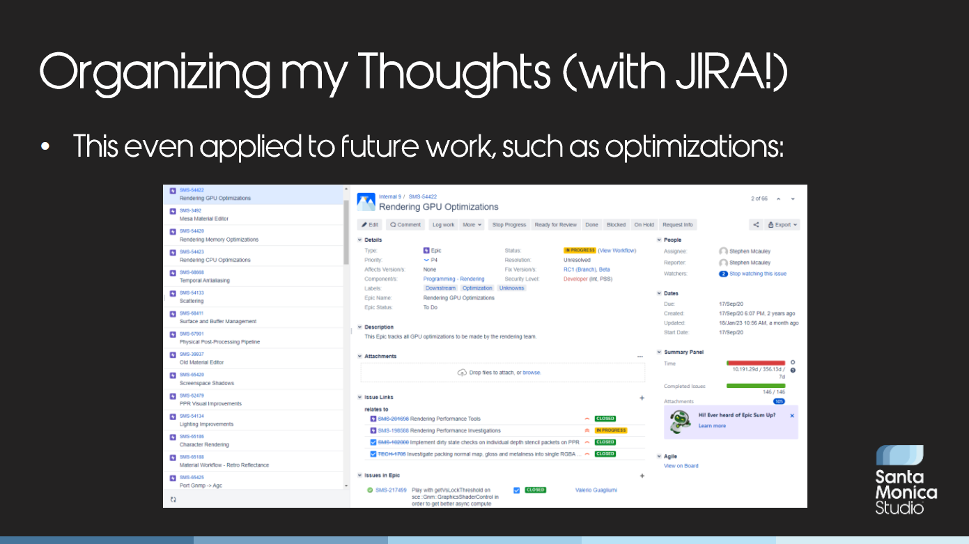Screen dimensions: 969x544
Task: Click the Done workflow button
Action: pos(591,225)
